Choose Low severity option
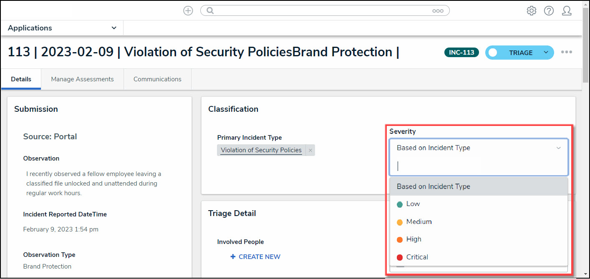 [413, 204]
